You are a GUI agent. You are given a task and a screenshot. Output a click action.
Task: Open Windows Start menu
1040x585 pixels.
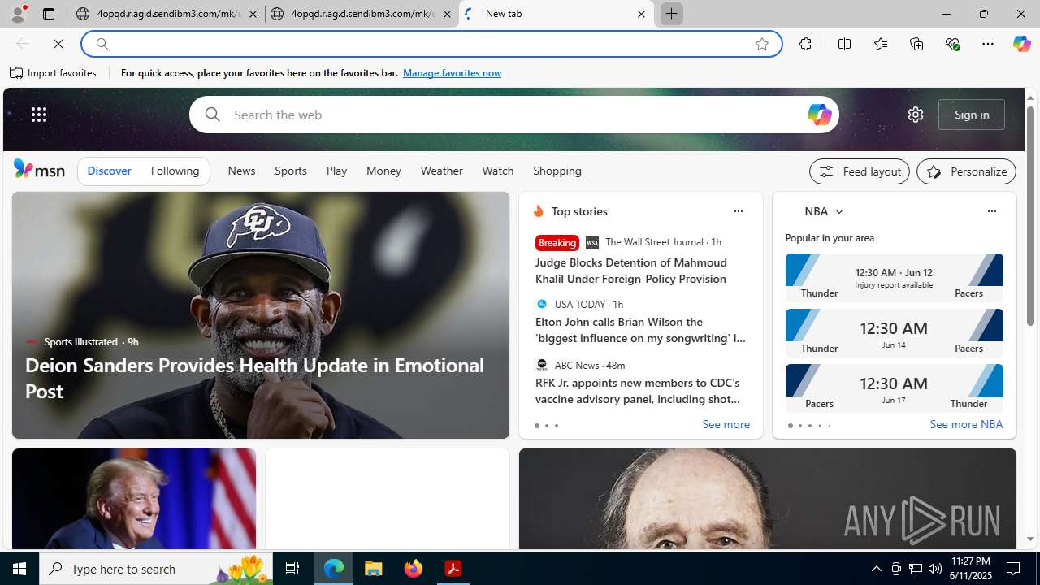(19, 569)
